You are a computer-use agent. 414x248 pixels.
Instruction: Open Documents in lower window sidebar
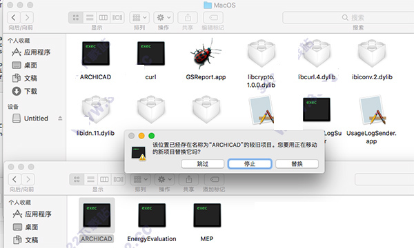(26, 240)
